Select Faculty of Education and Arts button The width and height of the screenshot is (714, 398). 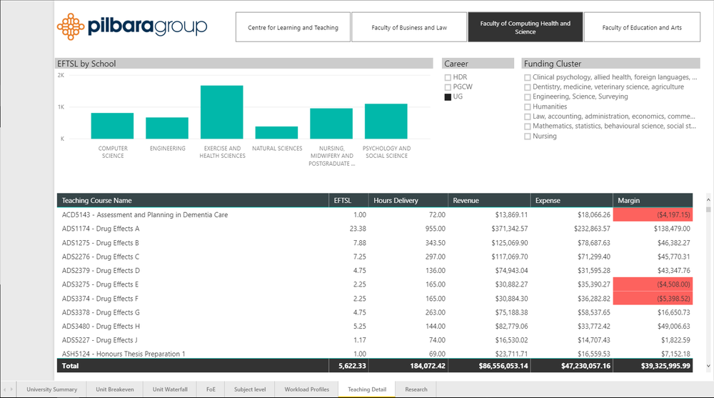642,27
